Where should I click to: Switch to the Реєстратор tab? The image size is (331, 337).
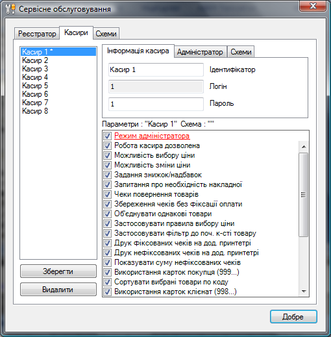click(x=37, y=34)
